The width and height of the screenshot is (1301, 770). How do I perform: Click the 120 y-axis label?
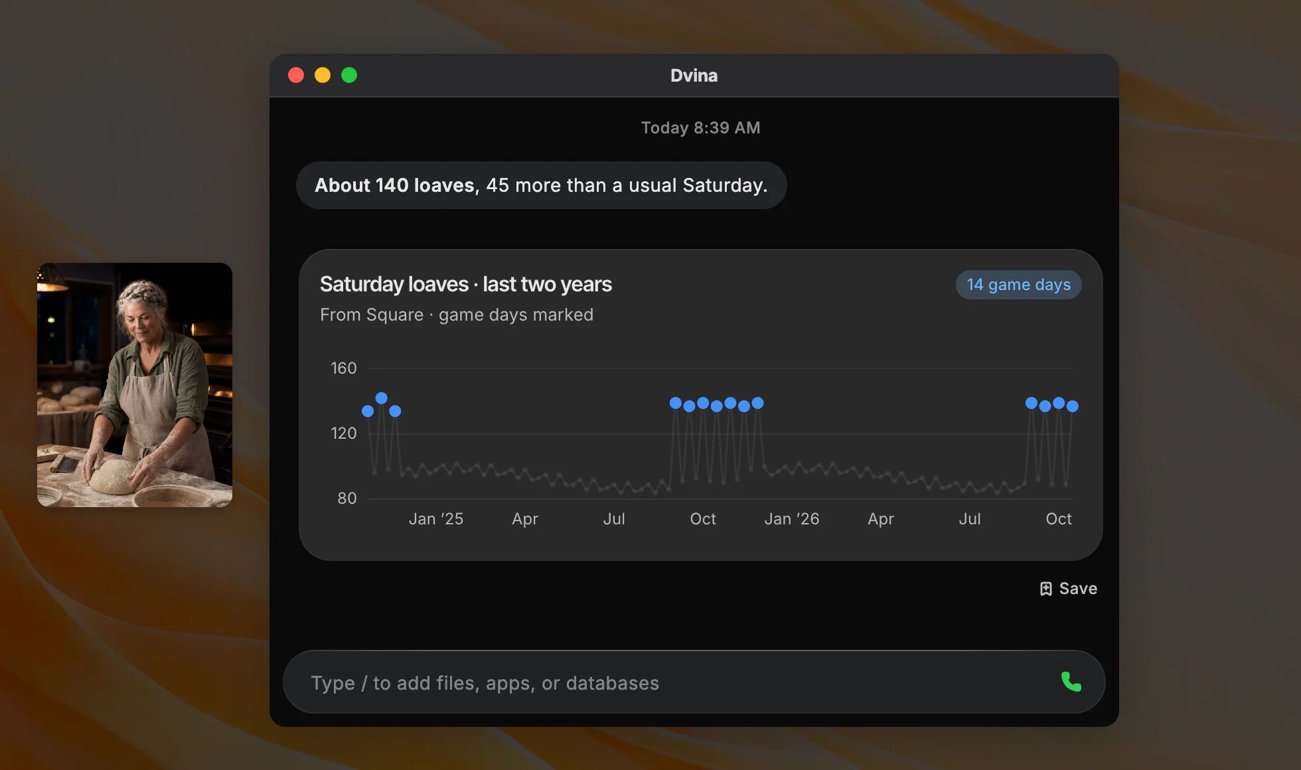tap(344, 433)
